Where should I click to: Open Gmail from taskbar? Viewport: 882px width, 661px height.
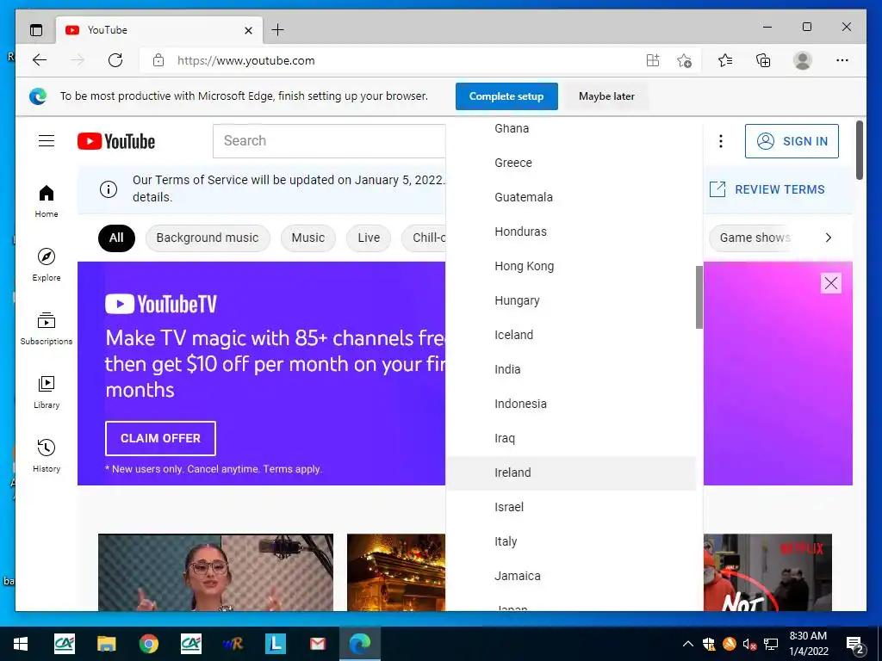click(317, 644)
